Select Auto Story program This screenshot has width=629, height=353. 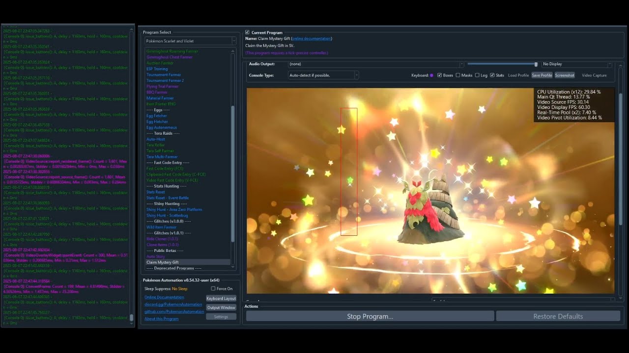(x=155, y=257)
